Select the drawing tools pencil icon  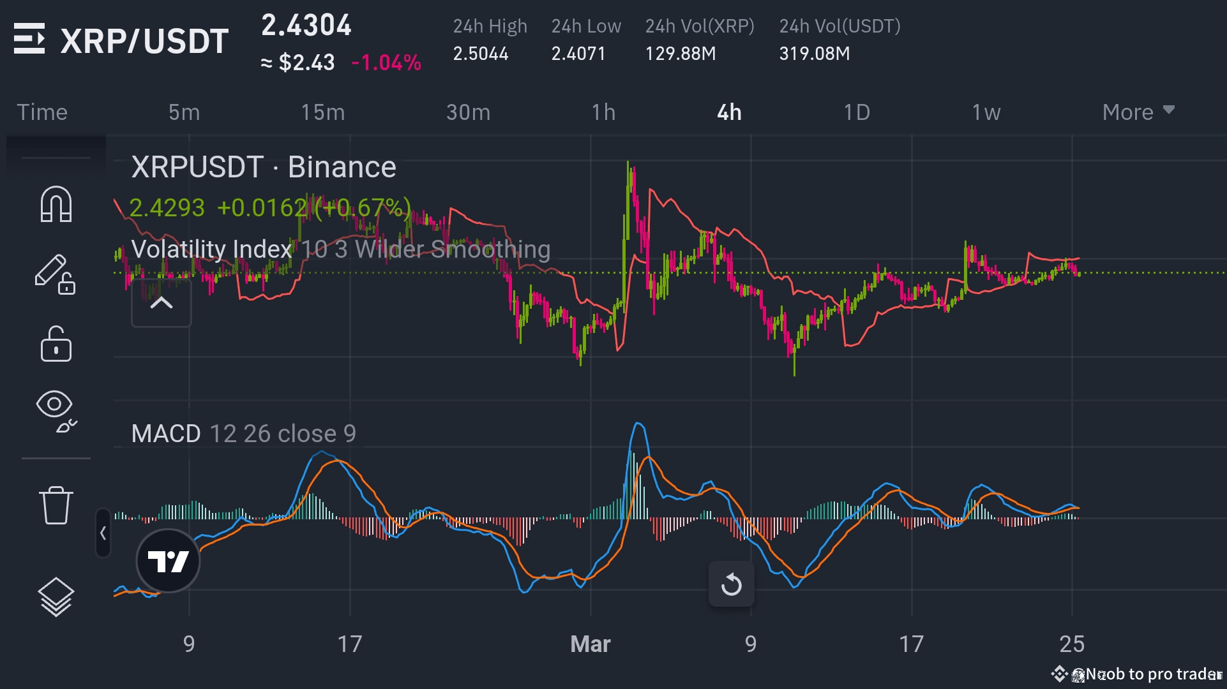click(x=55, y=273)
